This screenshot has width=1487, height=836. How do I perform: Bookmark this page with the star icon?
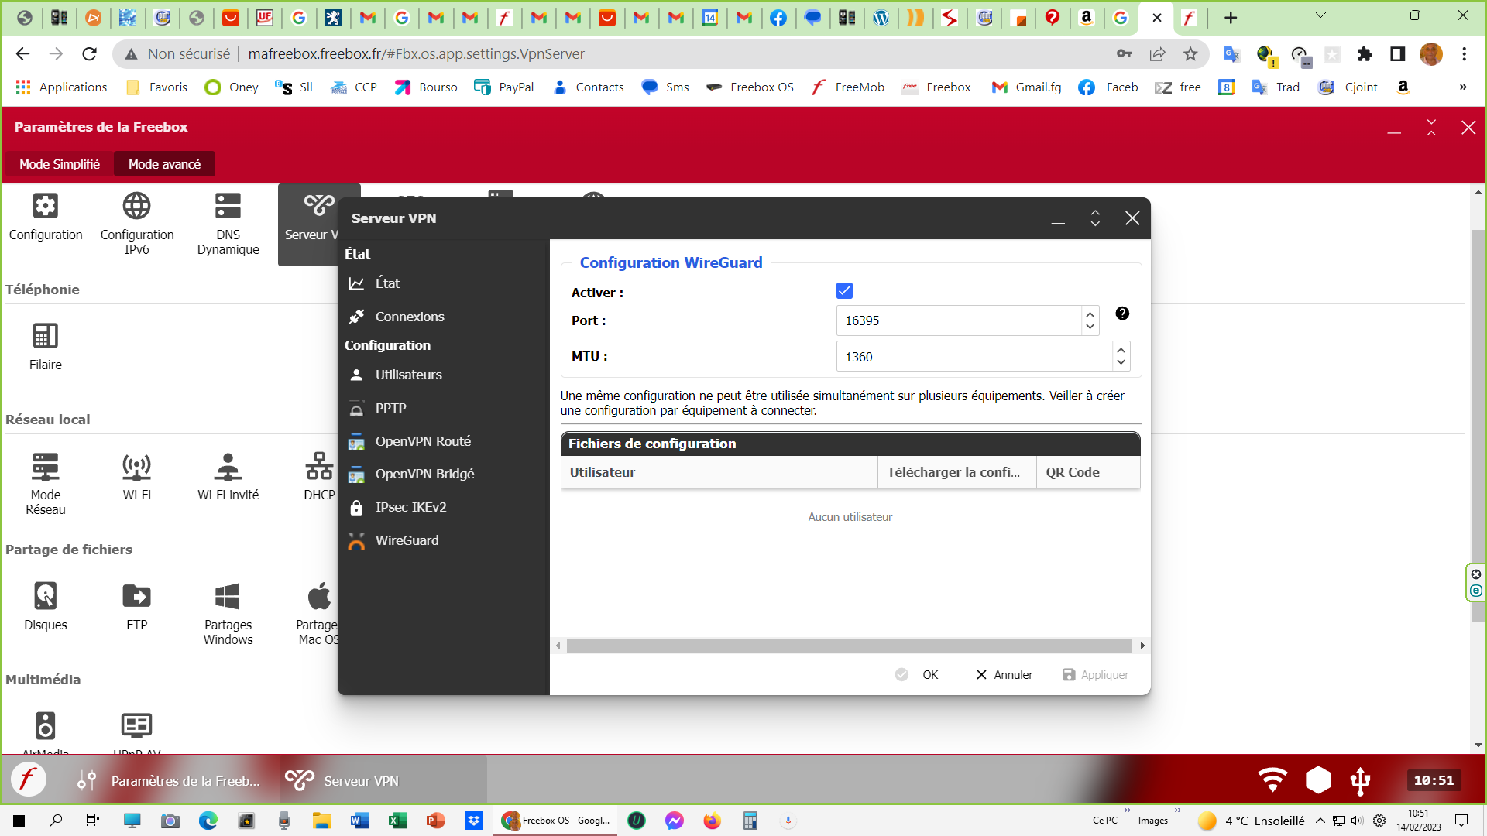click(1190, 54)
